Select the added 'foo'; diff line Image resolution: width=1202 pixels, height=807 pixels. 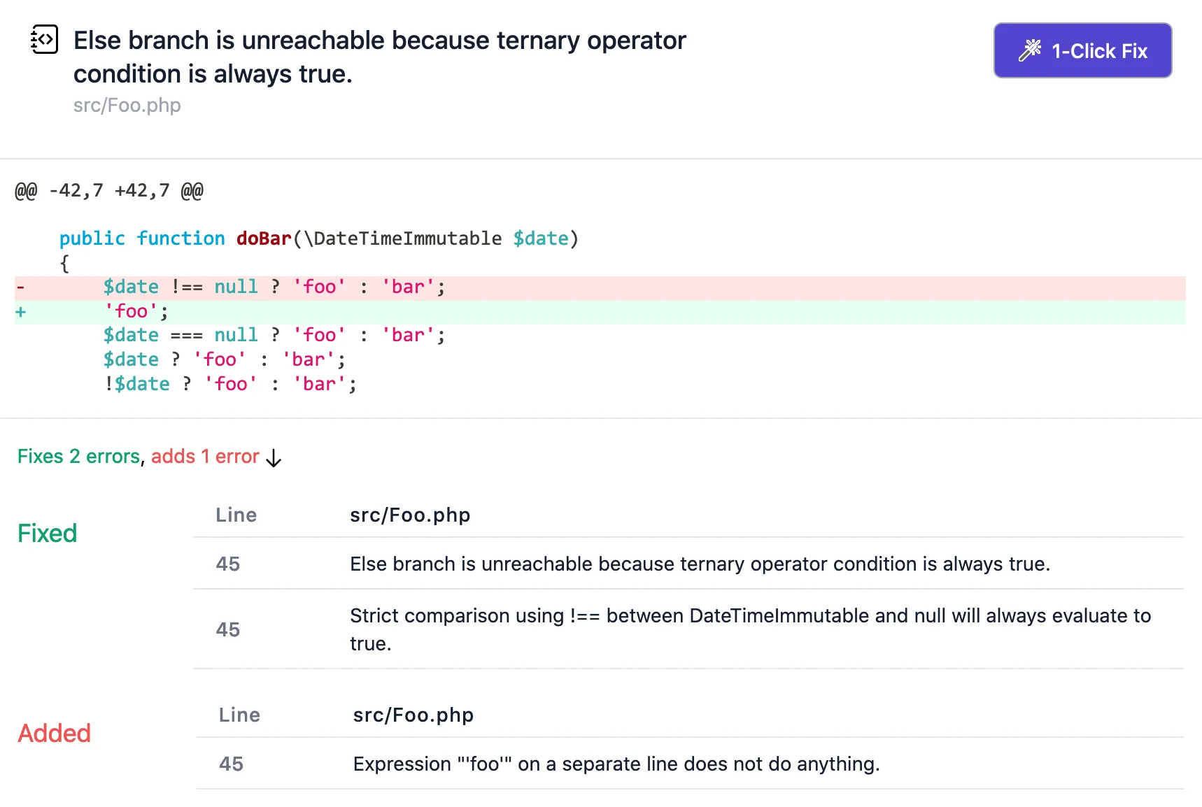[x=136, y=311]
